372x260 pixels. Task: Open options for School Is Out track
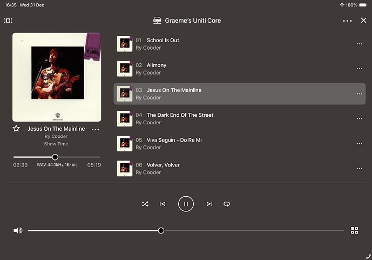[x=359, y=44]
